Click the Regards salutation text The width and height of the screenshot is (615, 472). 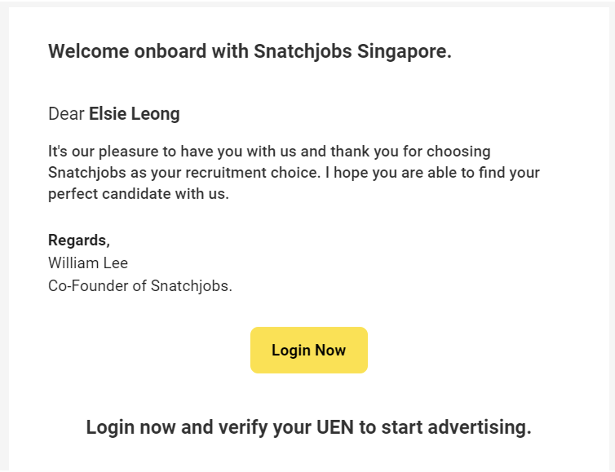click(78, 240)
